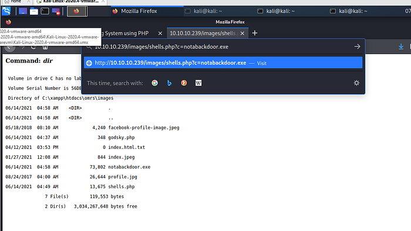Screen dimensions: 411x231
Task: Click profile.jpg file name
Action: (x=122, y=177)
